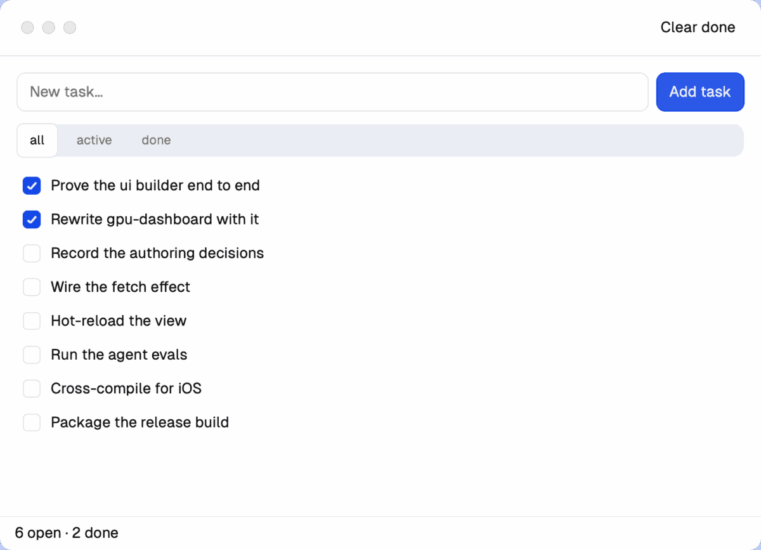Screen dimensions: 761x550
Task: Uncheck "Prove the ui builder end to end"
Action: click(x=32, y=186)
